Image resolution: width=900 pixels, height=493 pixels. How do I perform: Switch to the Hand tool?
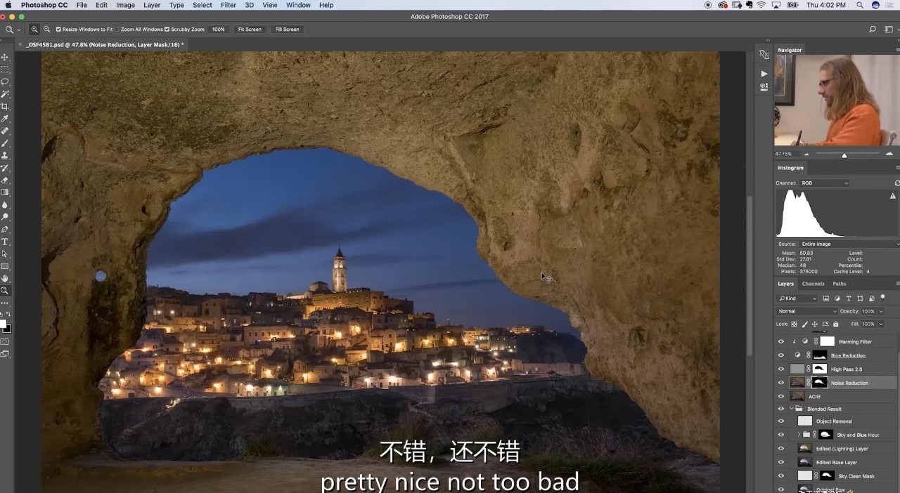5,278
